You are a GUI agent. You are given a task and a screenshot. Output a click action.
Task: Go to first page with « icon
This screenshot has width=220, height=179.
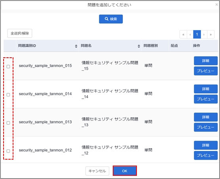tap(183, 34)
